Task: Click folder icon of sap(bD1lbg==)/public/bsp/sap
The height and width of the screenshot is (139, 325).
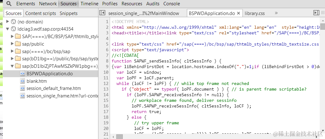Action: pos(18,59)
